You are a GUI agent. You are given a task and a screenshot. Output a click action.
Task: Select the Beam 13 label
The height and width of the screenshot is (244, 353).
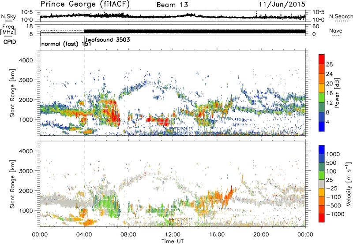tap(172, 5)
